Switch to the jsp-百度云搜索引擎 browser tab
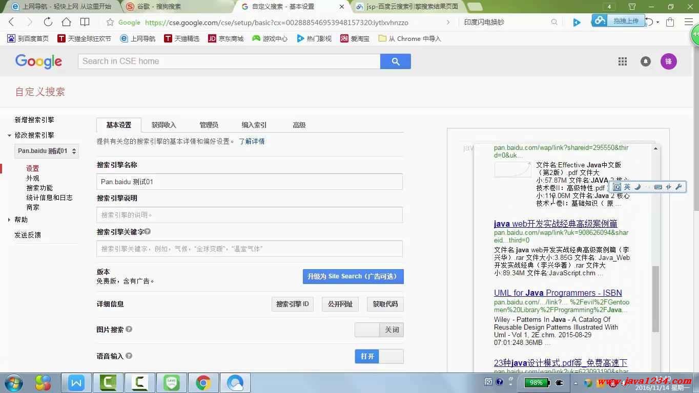Image resolution: width=699 pixels, height=393 pixels. click(x=408, y=7)
